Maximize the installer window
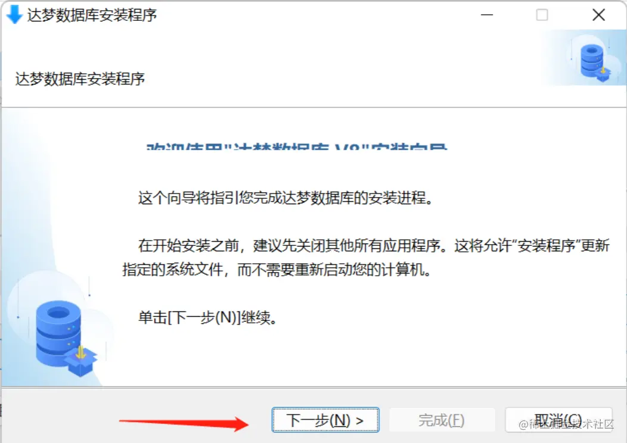This screenshot has height=443, width=627. click(542, 15)
